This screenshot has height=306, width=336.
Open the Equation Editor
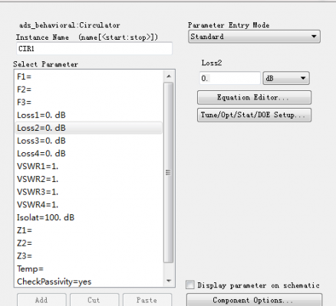pos(254,97)
